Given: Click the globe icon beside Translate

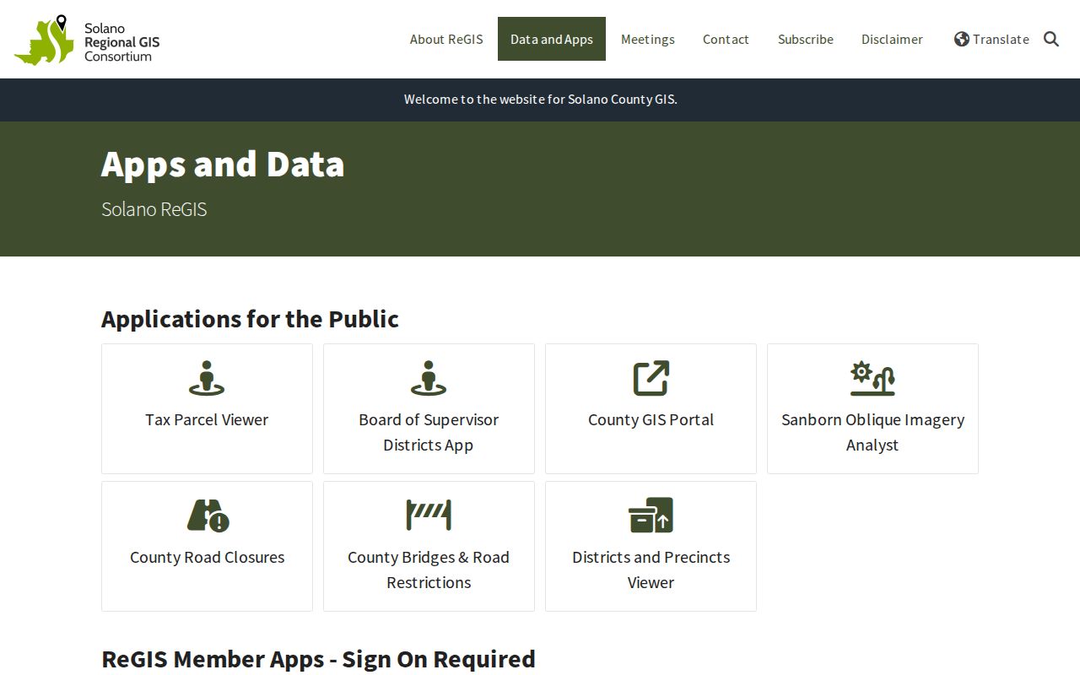Looking at the screenshot, I should click(x=962, y=39).
